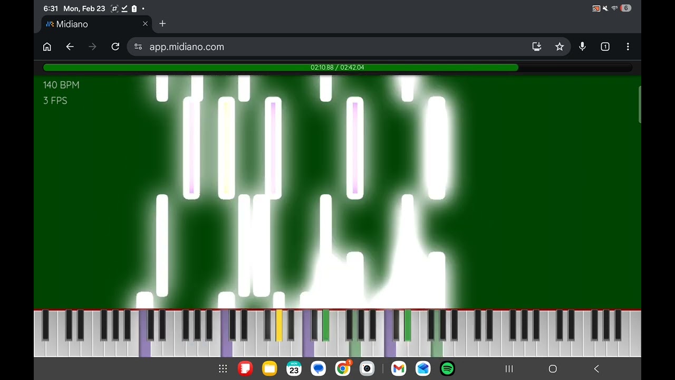Screen dimensions: 675x380
Task: Tap the Android back navigation button
Action: pos(596,369)
